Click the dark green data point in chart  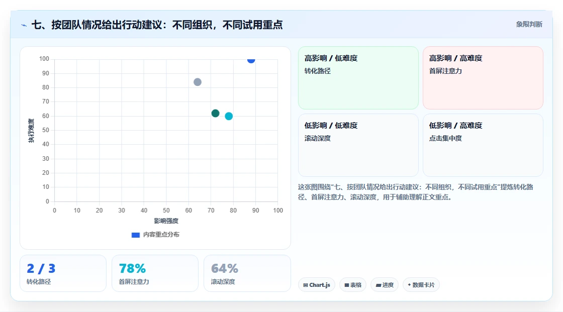click(216, 114)
